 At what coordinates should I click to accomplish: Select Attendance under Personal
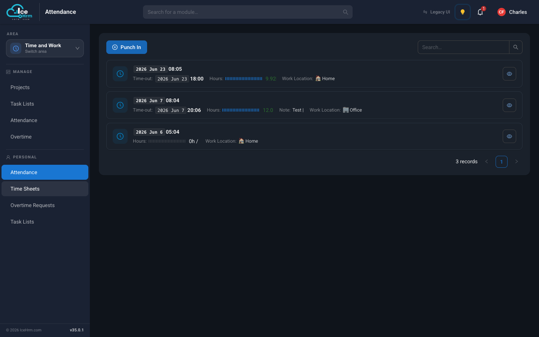(45, 172)
